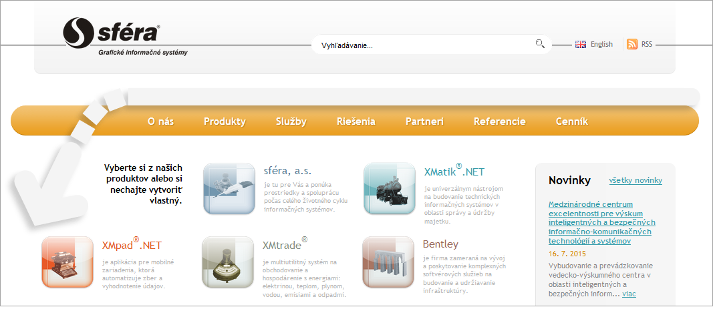Open the Riešenia menu item
713x311 pixels.
(x=356, y=121)
